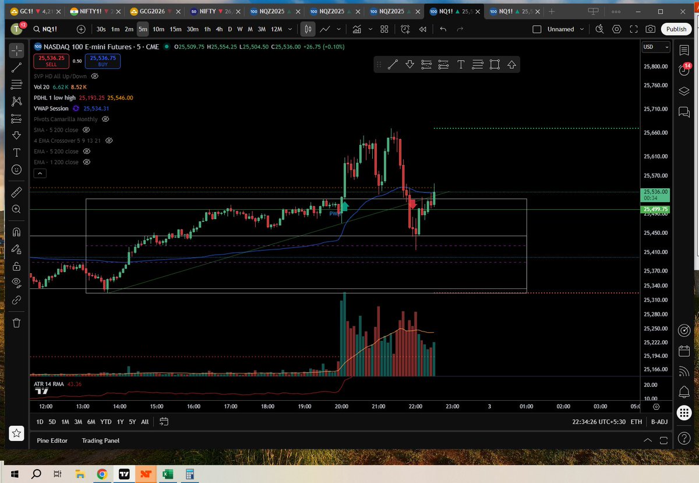Open watchlist panel in right sidebar
Viewport: 699px width, 483px height.
click(684, 51)
